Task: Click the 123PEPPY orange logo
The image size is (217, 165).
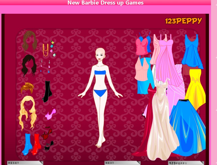Action: 184,21
